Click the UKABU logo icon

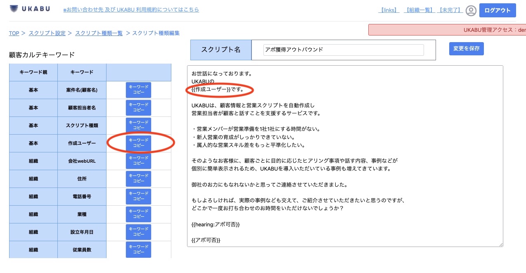[14, 7]
